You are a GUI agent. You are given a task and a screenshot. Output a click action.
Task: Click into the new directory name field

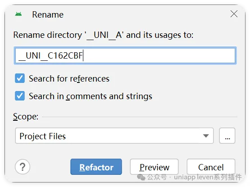125,55
